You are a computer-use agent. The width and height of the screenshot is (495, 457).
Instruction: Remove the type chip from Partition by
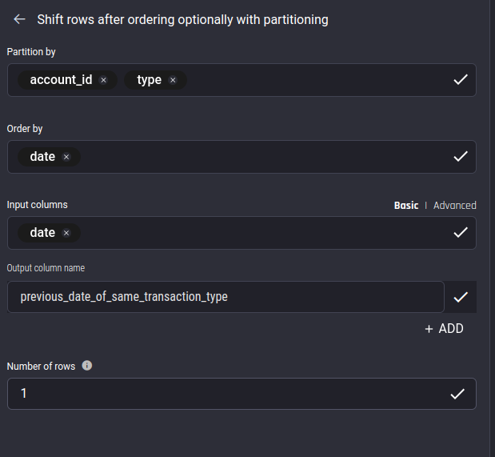173,80
